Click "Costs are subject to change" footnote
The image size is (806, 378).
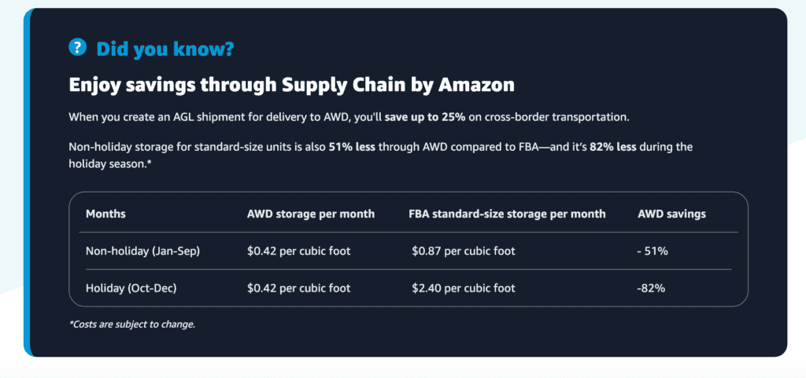coord(132,324)
